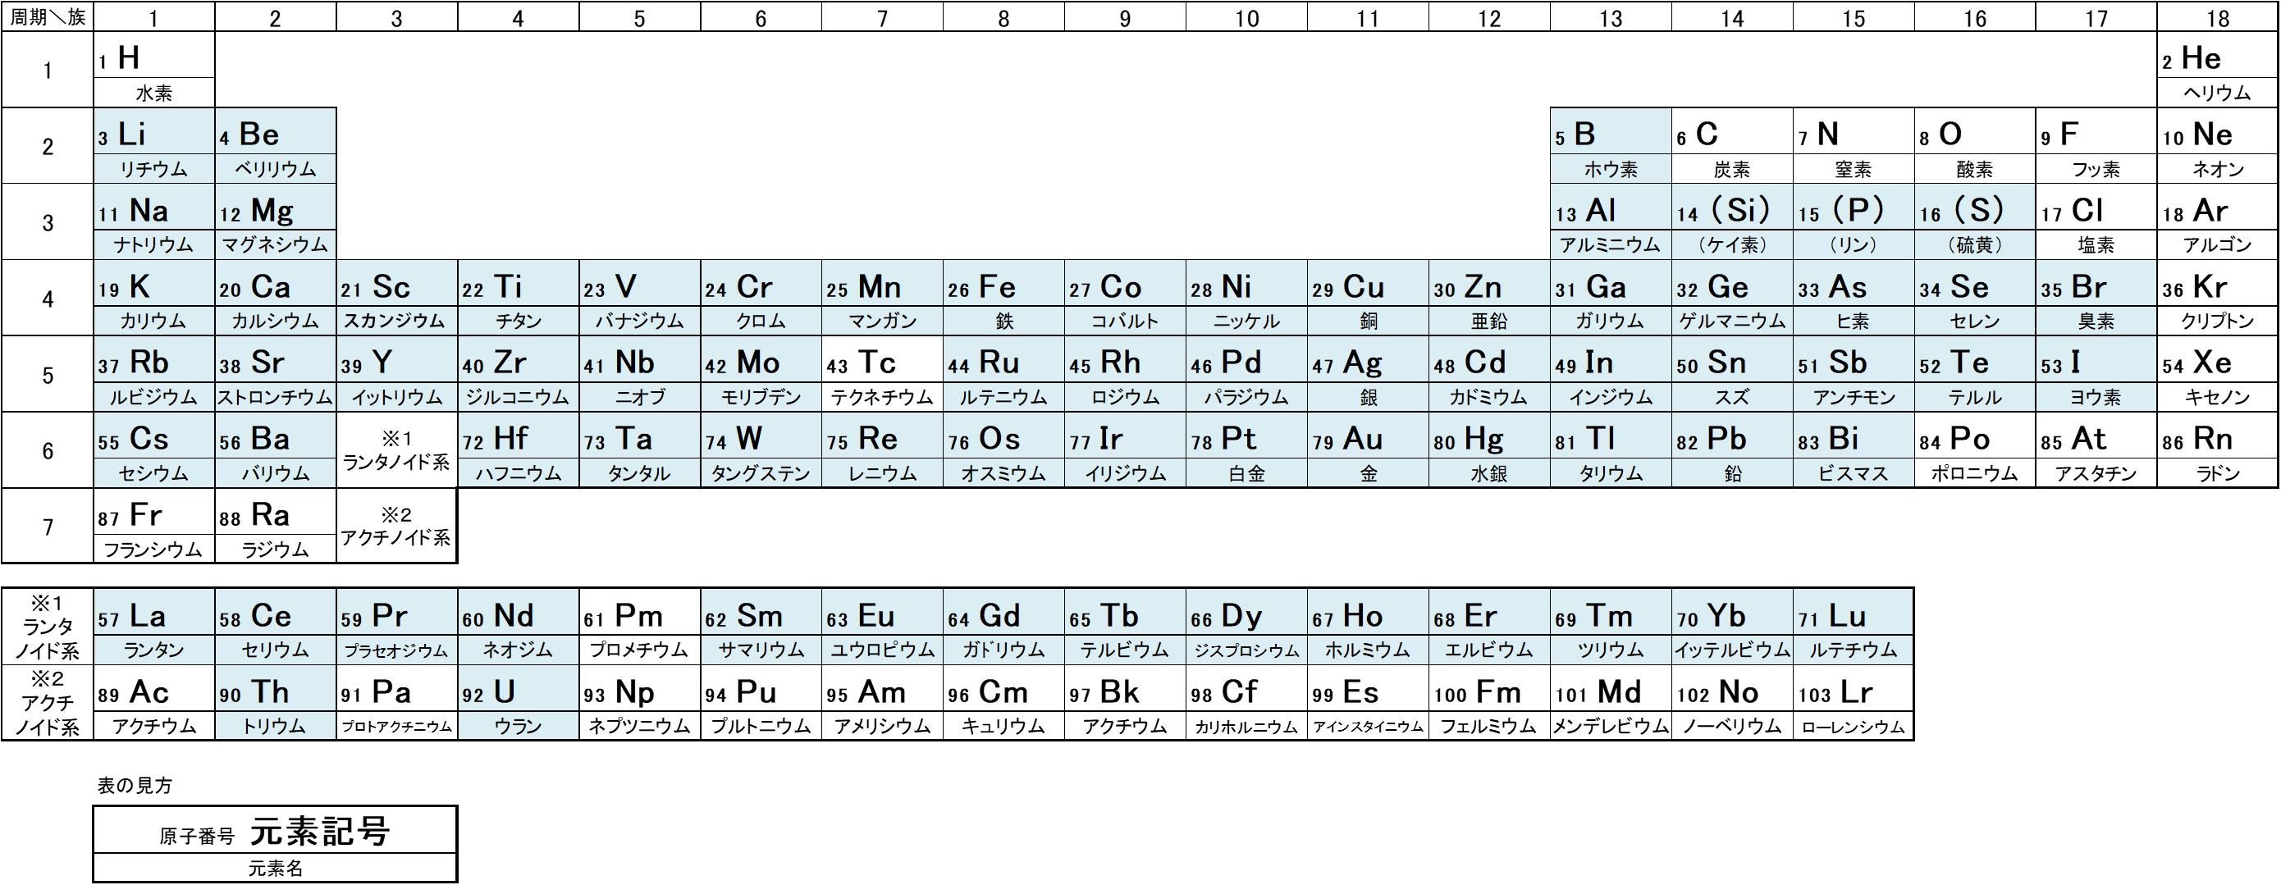Select the titanium cell 22 Ti

point(518,299)
